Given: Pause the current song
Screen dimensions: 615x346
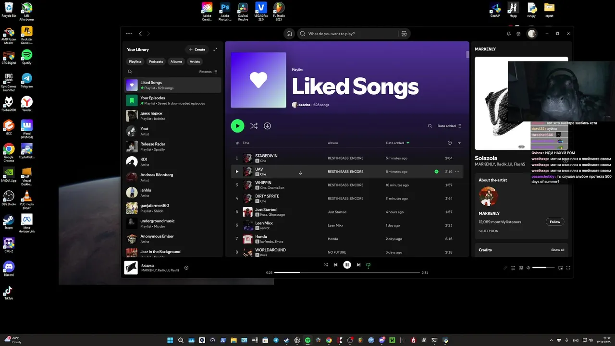Looking at the screenshot, I should click(x=347, y=265).
